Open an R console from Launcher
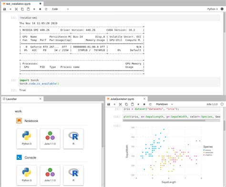The image size is (226, 187). point(73,175)
